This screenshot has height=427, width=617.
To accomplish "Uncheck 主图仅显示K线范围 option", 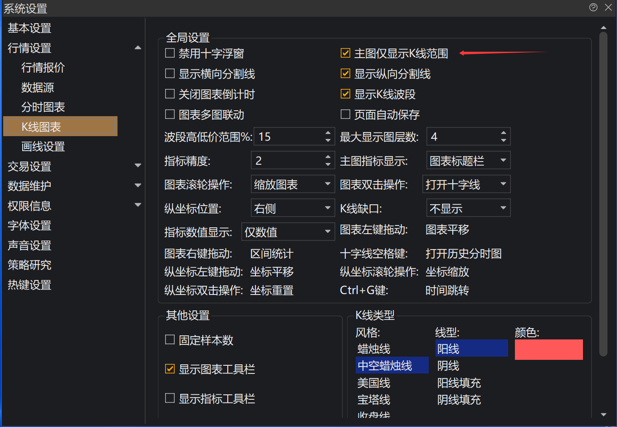I will point(346,54).
